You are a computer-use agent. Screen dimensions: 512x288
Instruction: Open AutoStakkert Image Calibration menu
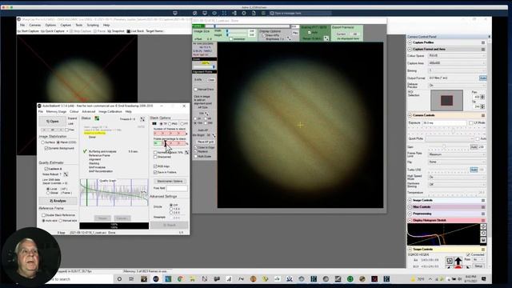coord(110,112)
